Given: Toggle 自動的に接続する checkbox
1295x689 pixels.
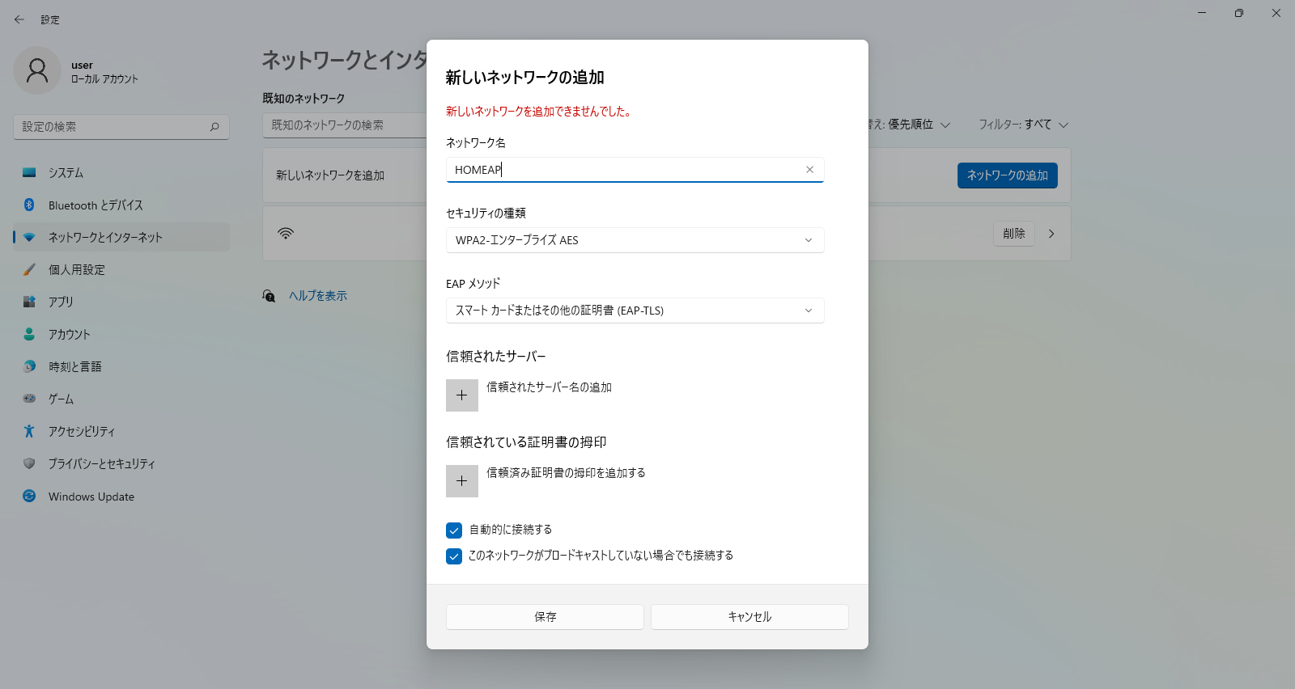Looking at the screenshot, I should click(454, 530).
